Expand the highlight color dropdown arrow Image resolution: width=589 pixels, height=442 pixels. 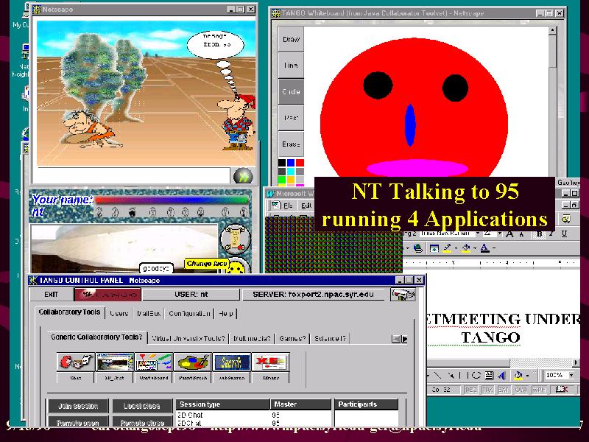456,248
